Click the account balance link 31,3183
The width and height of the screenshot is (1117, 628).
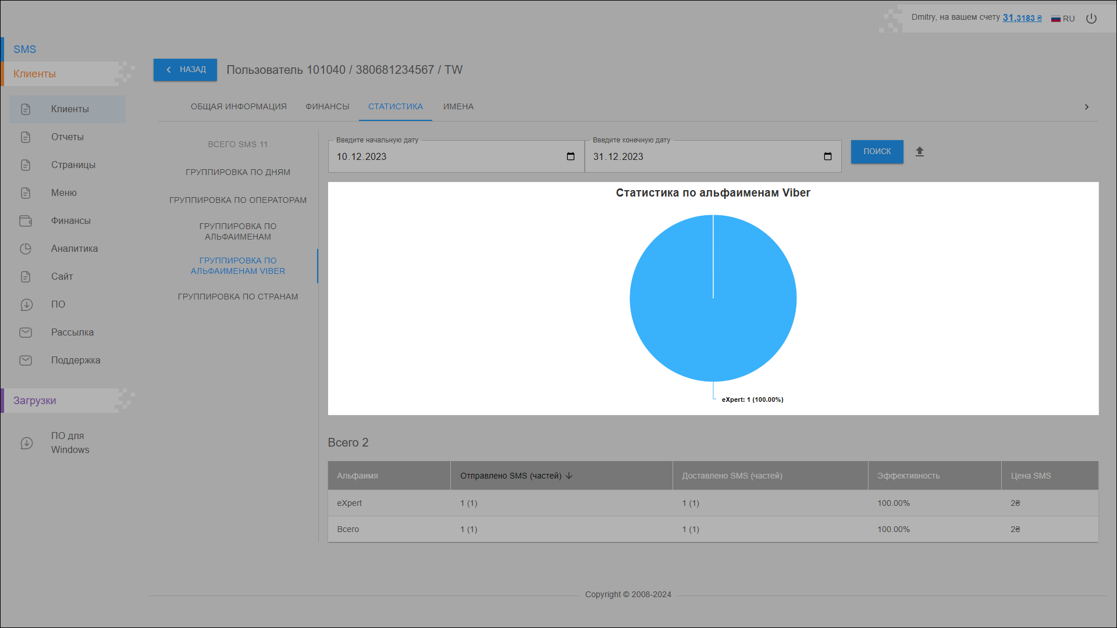pyautogui.click(x=1022, y=18)
